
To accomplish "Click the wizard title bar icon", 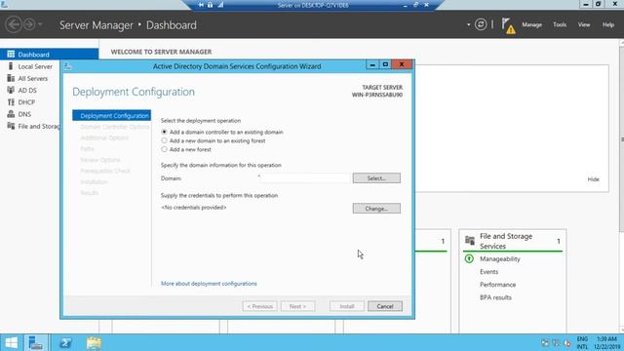I will tap(67, 66).
